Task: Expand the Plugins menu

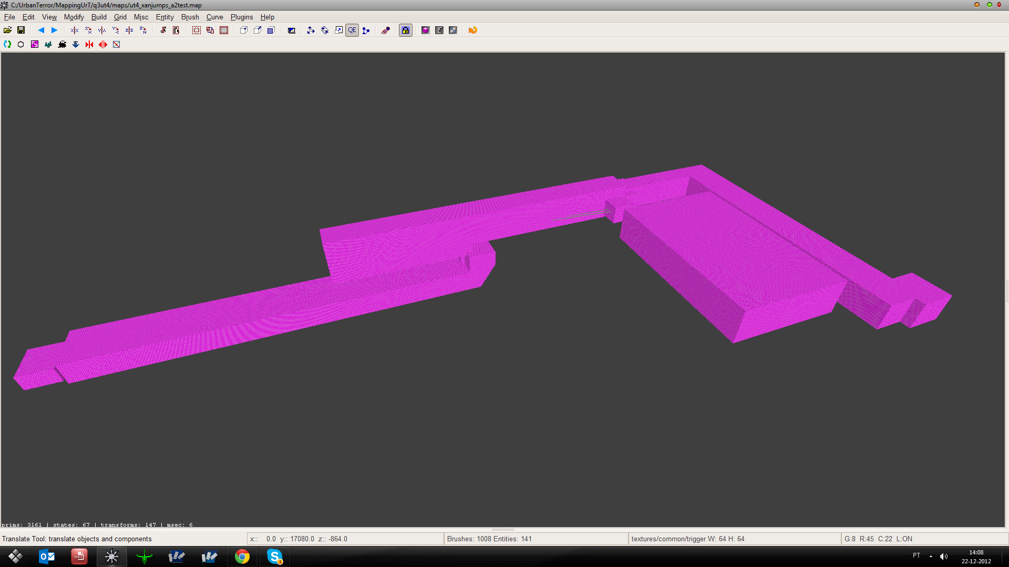Action: point(241,17)
